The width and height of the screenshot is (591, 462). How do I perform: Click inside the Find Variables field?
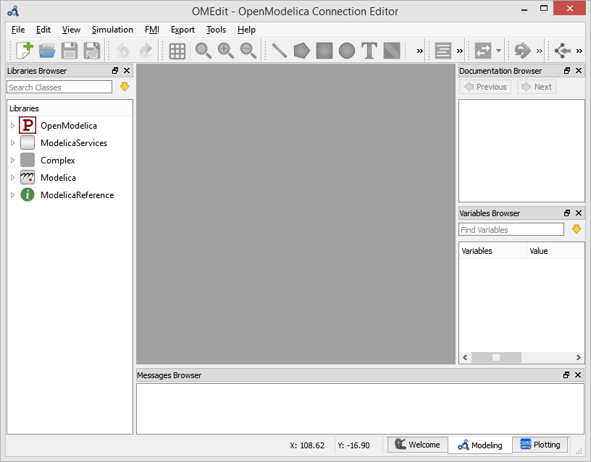(511, 229)
